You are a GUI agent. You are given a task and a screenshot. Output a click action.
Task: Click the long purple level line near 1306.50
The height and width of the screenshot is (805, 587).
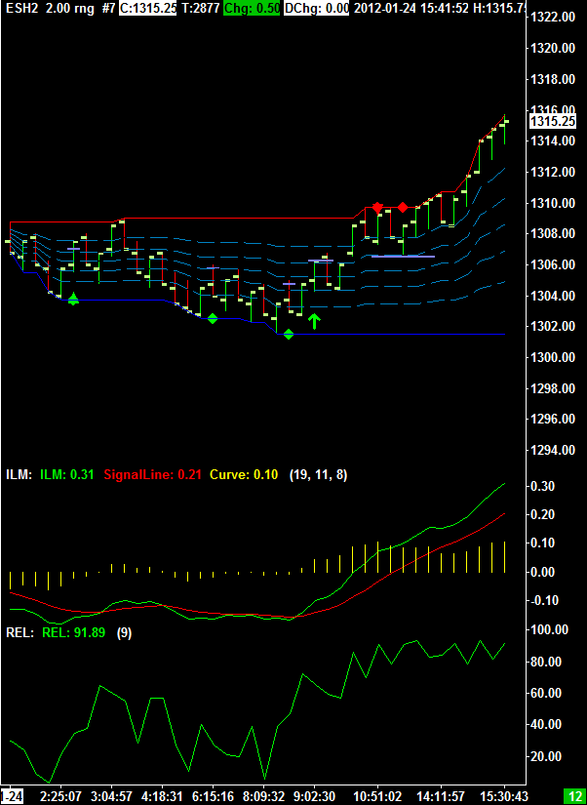coord(404,257)
